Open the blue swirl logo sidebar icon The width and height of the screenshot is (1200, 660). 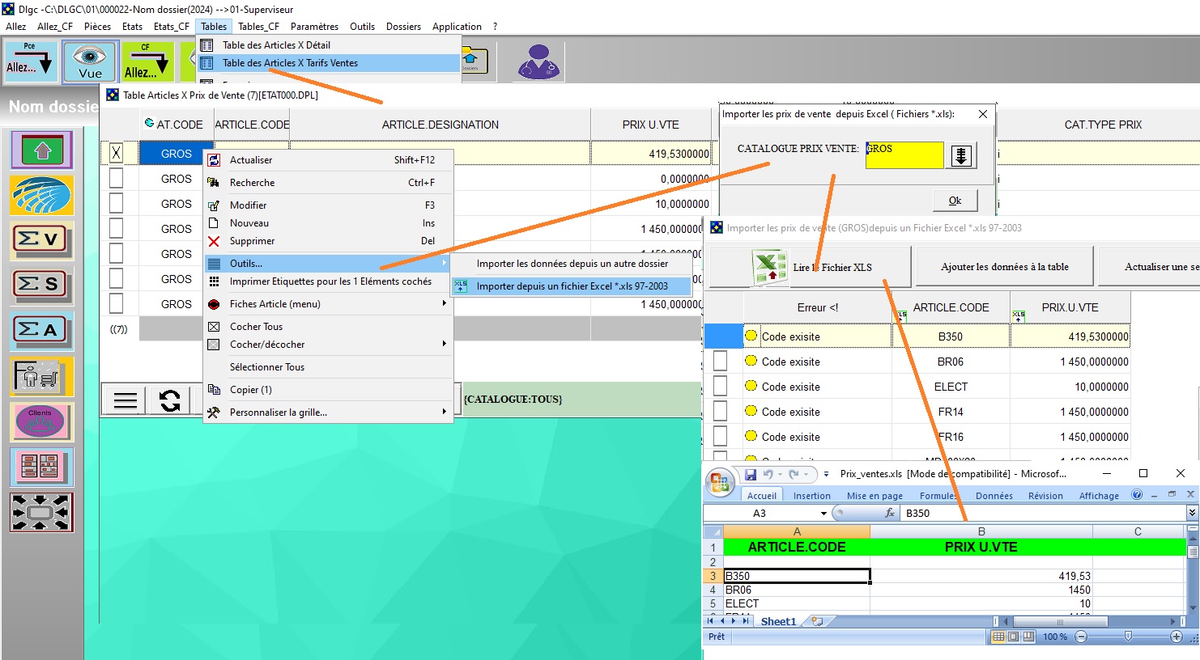coord(42,195)
